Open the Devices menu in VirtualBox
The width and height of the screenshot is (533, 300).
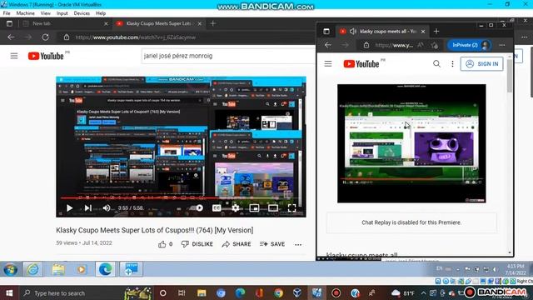click(82, 13)
